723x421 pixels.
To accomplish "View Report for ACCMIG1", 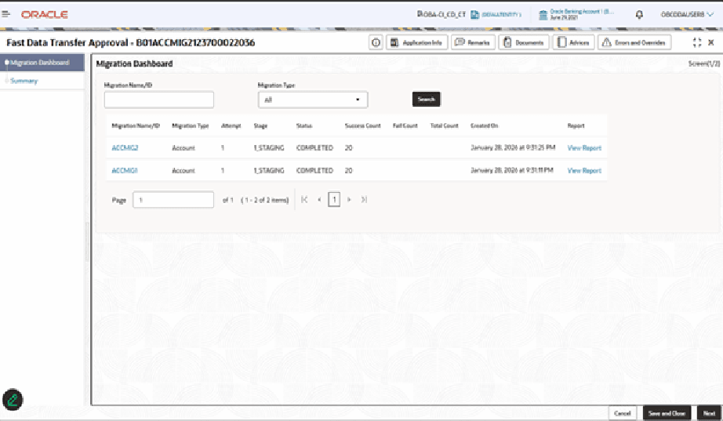I will 584,171.
